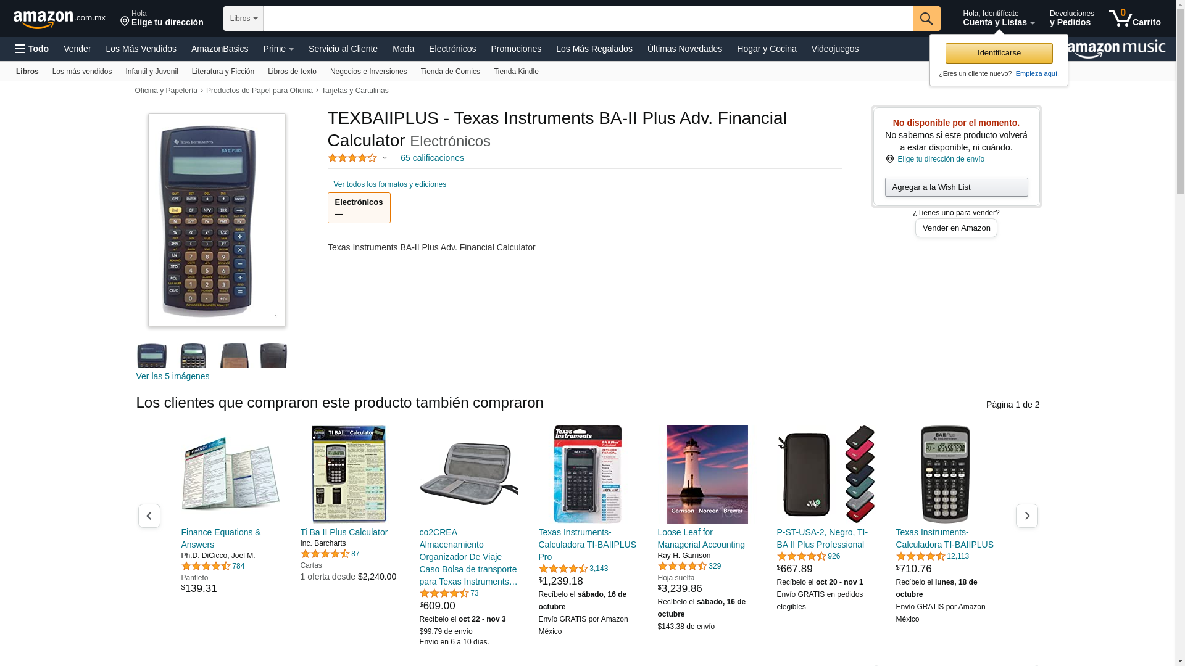The width and height of the screenshot is (1185, 666).
Task: Select the Promociones navigation item
Action: 515,49
